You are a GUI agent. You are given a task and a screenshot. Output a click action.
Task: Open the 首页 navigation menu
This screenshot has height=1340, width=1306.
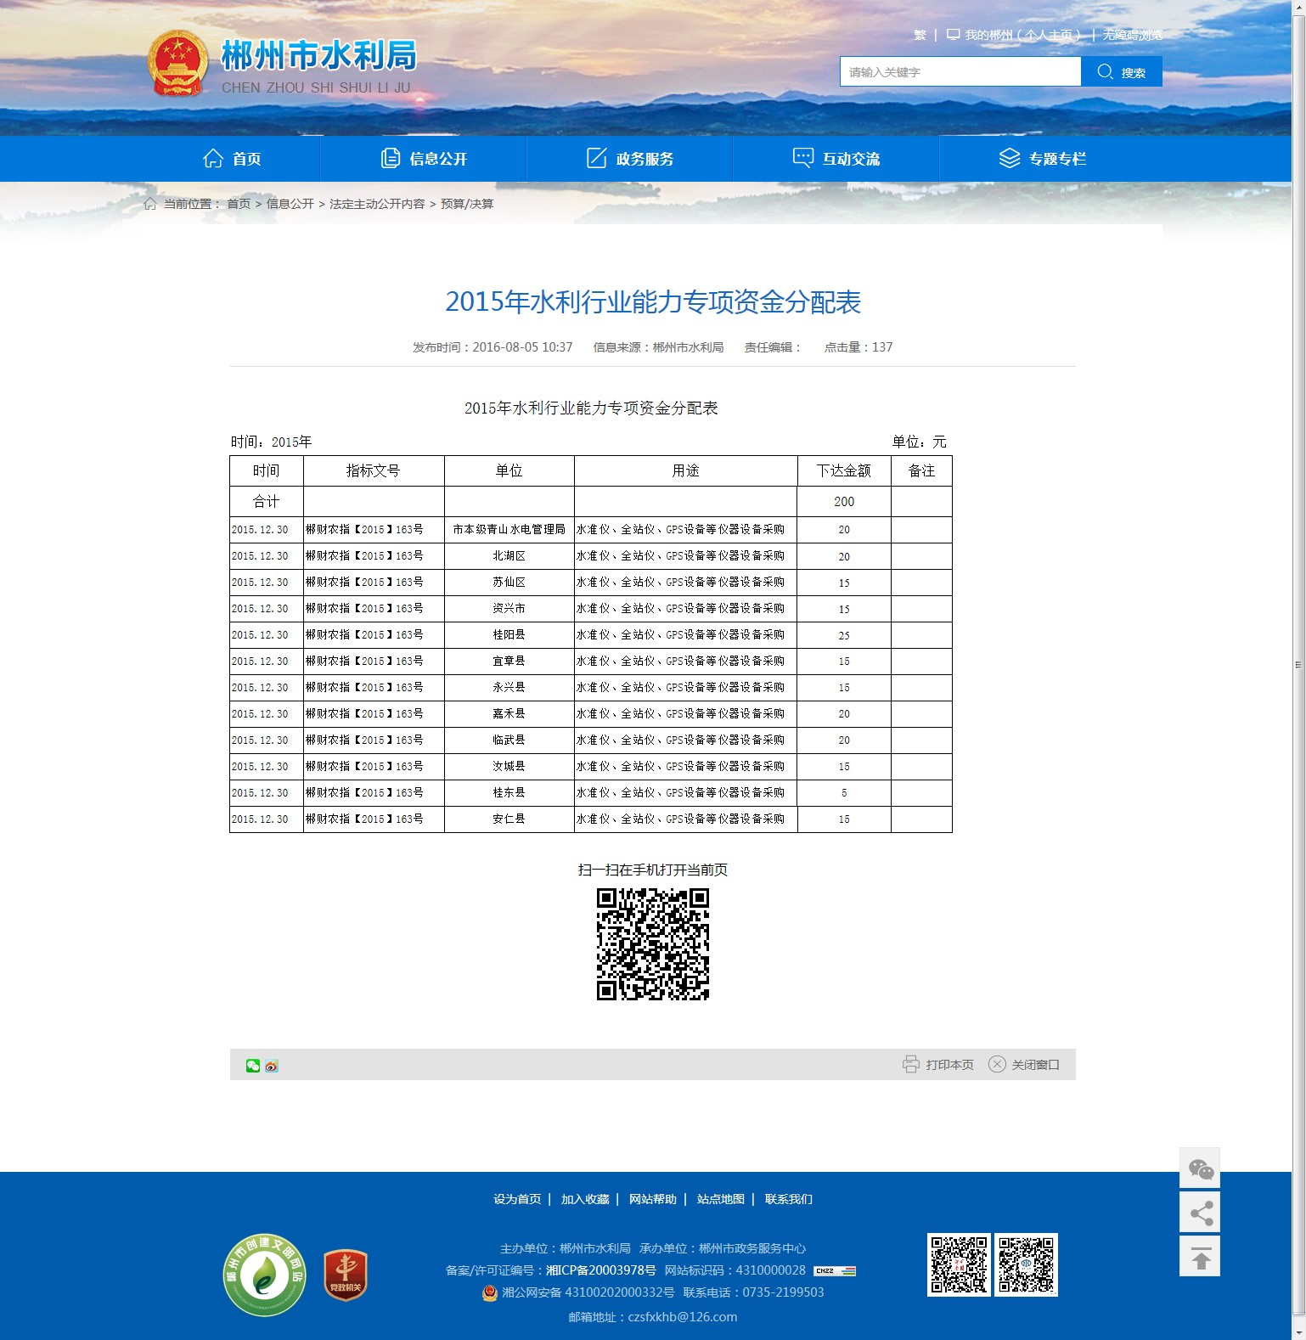point(232,159)
